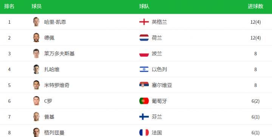Open the 扎哈维 player link
This screenshot has height=137, width=272.
pyautogui.click(x=52, y=69)
